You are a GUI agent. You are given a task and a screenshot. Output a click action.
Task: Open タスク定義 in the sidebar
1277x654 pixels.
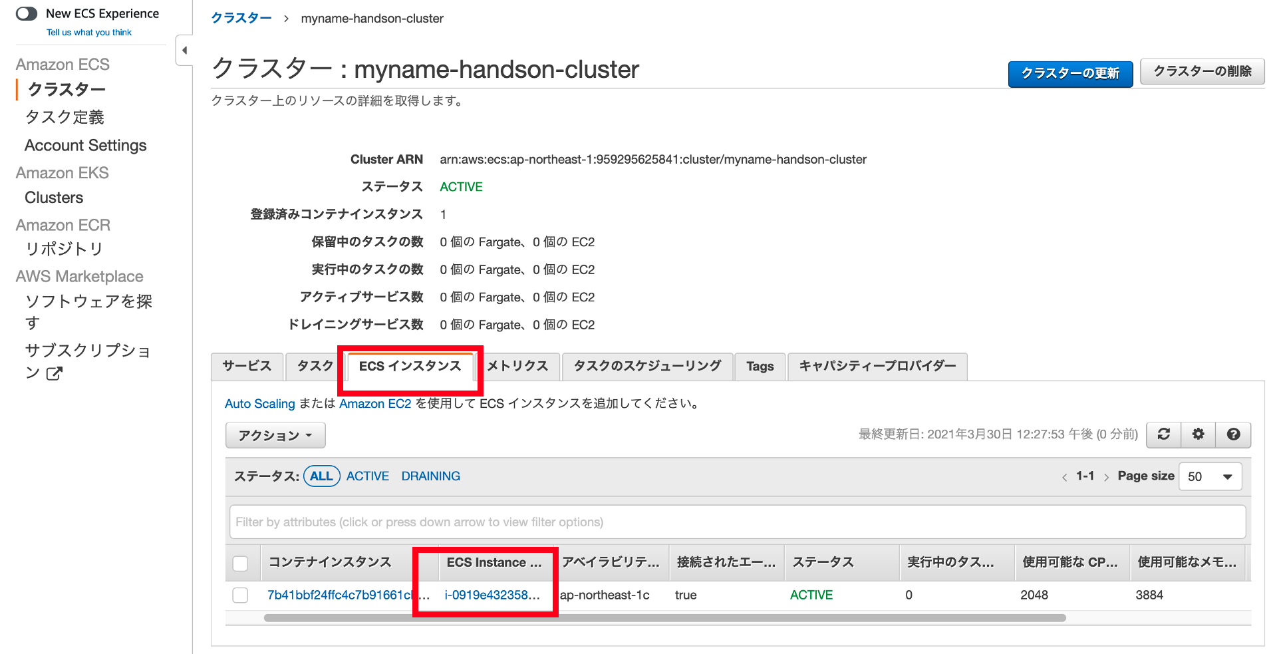click(x=65, y=117)
